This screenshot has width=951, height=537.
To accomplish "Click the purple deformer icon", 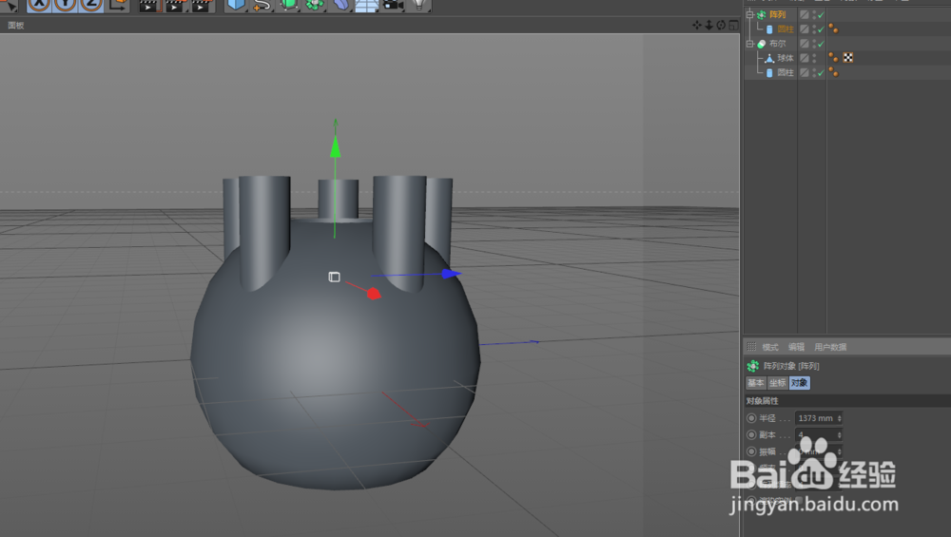I will click(340, 5).
